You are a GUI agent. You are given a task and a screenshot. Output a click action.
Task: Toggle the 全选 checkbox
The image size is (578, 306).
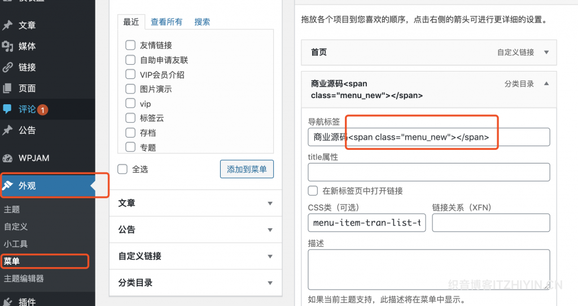click(x=122, y=169)
